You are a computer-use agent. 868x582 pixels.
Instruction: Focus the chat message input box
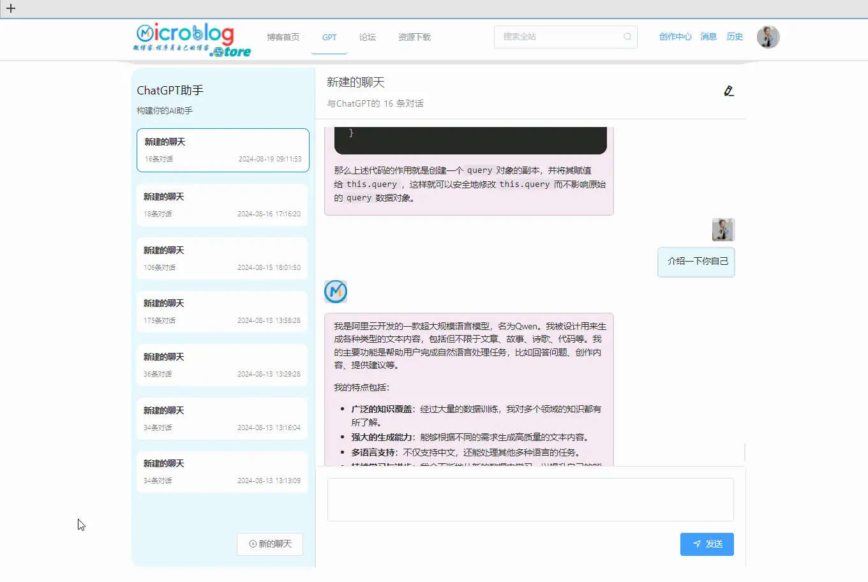[530, 500]
